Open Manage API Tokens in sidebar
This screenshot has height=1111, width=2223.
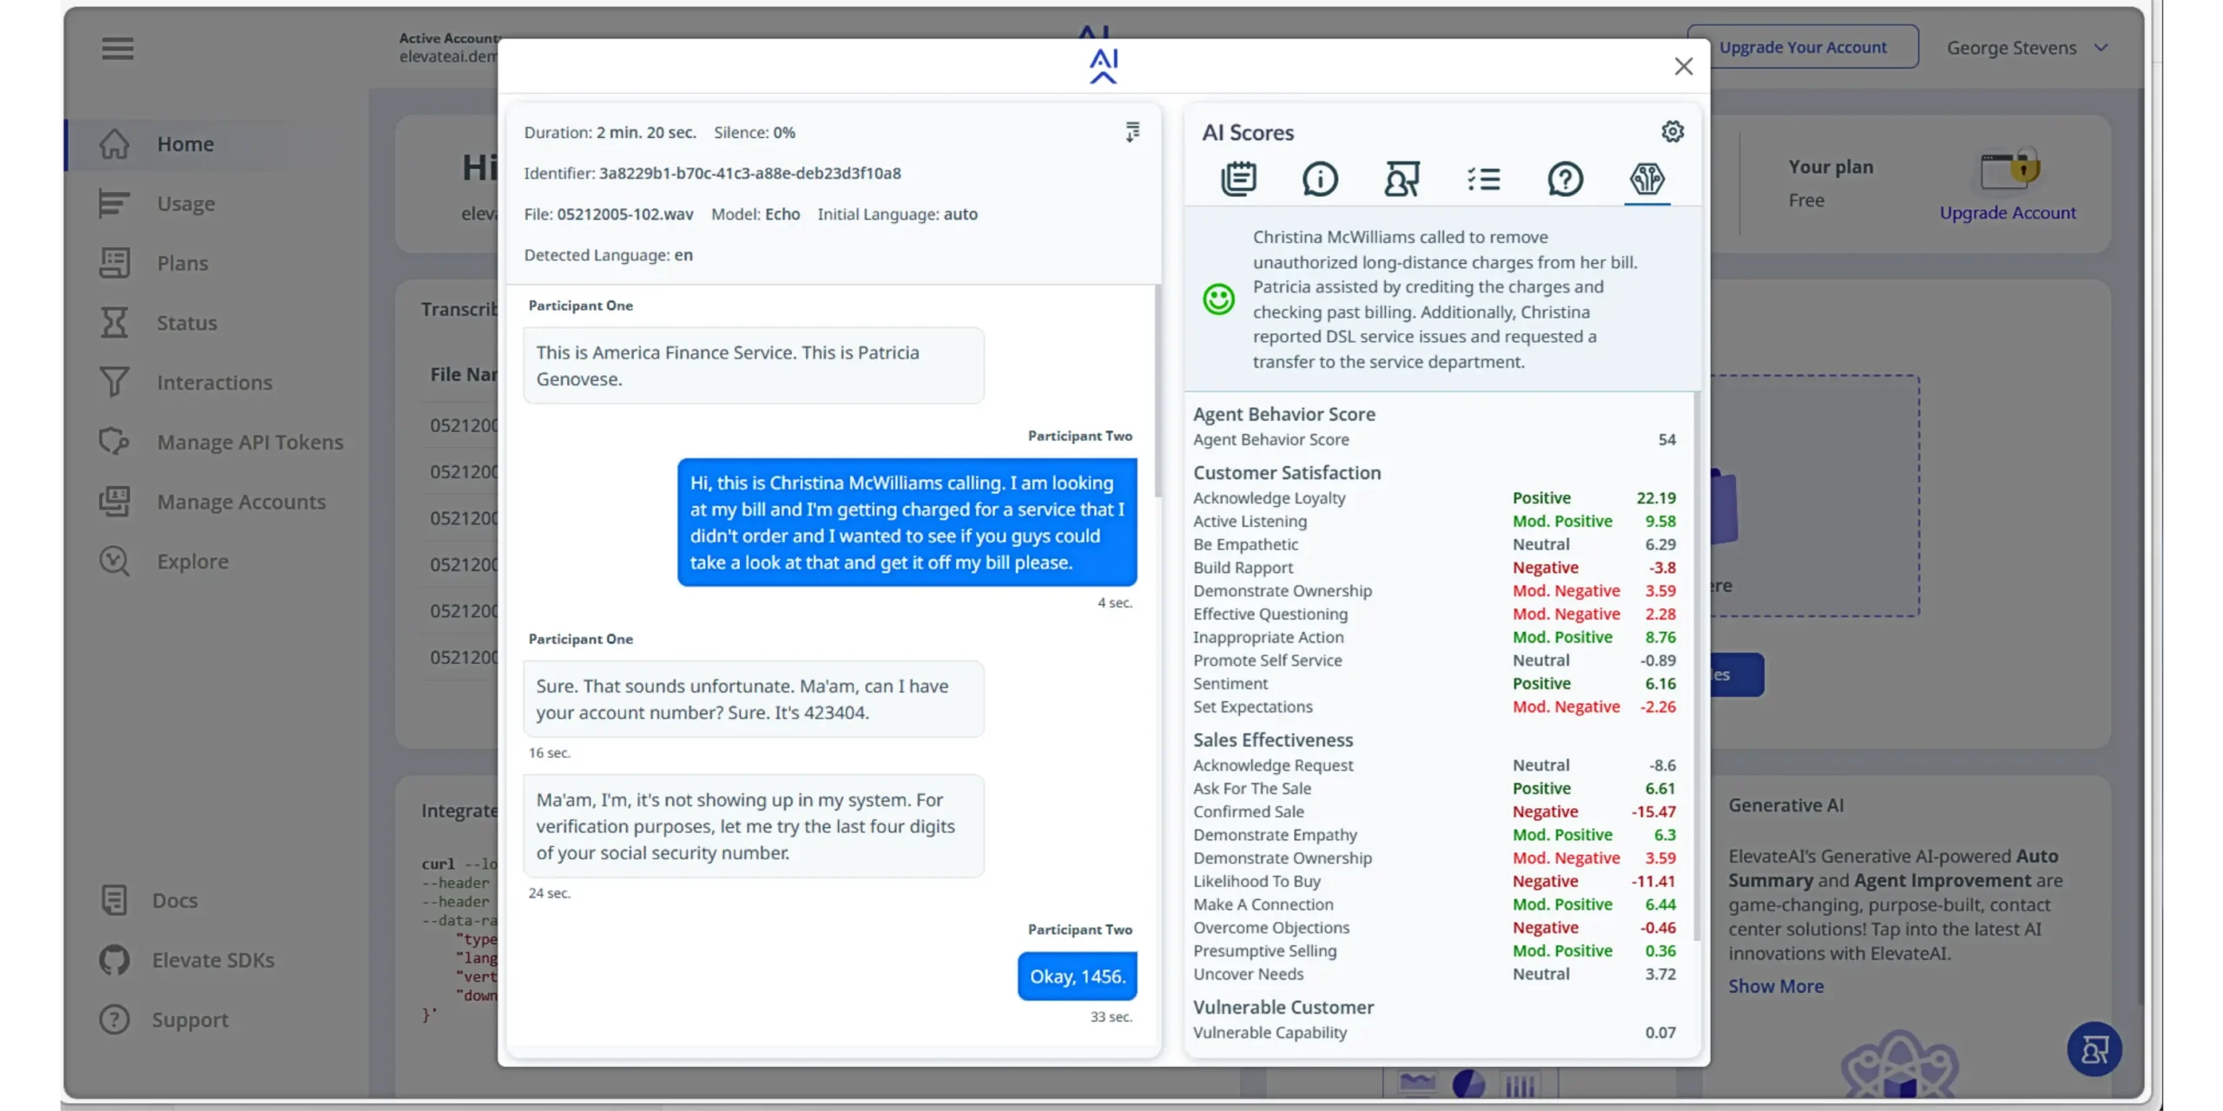250,443
